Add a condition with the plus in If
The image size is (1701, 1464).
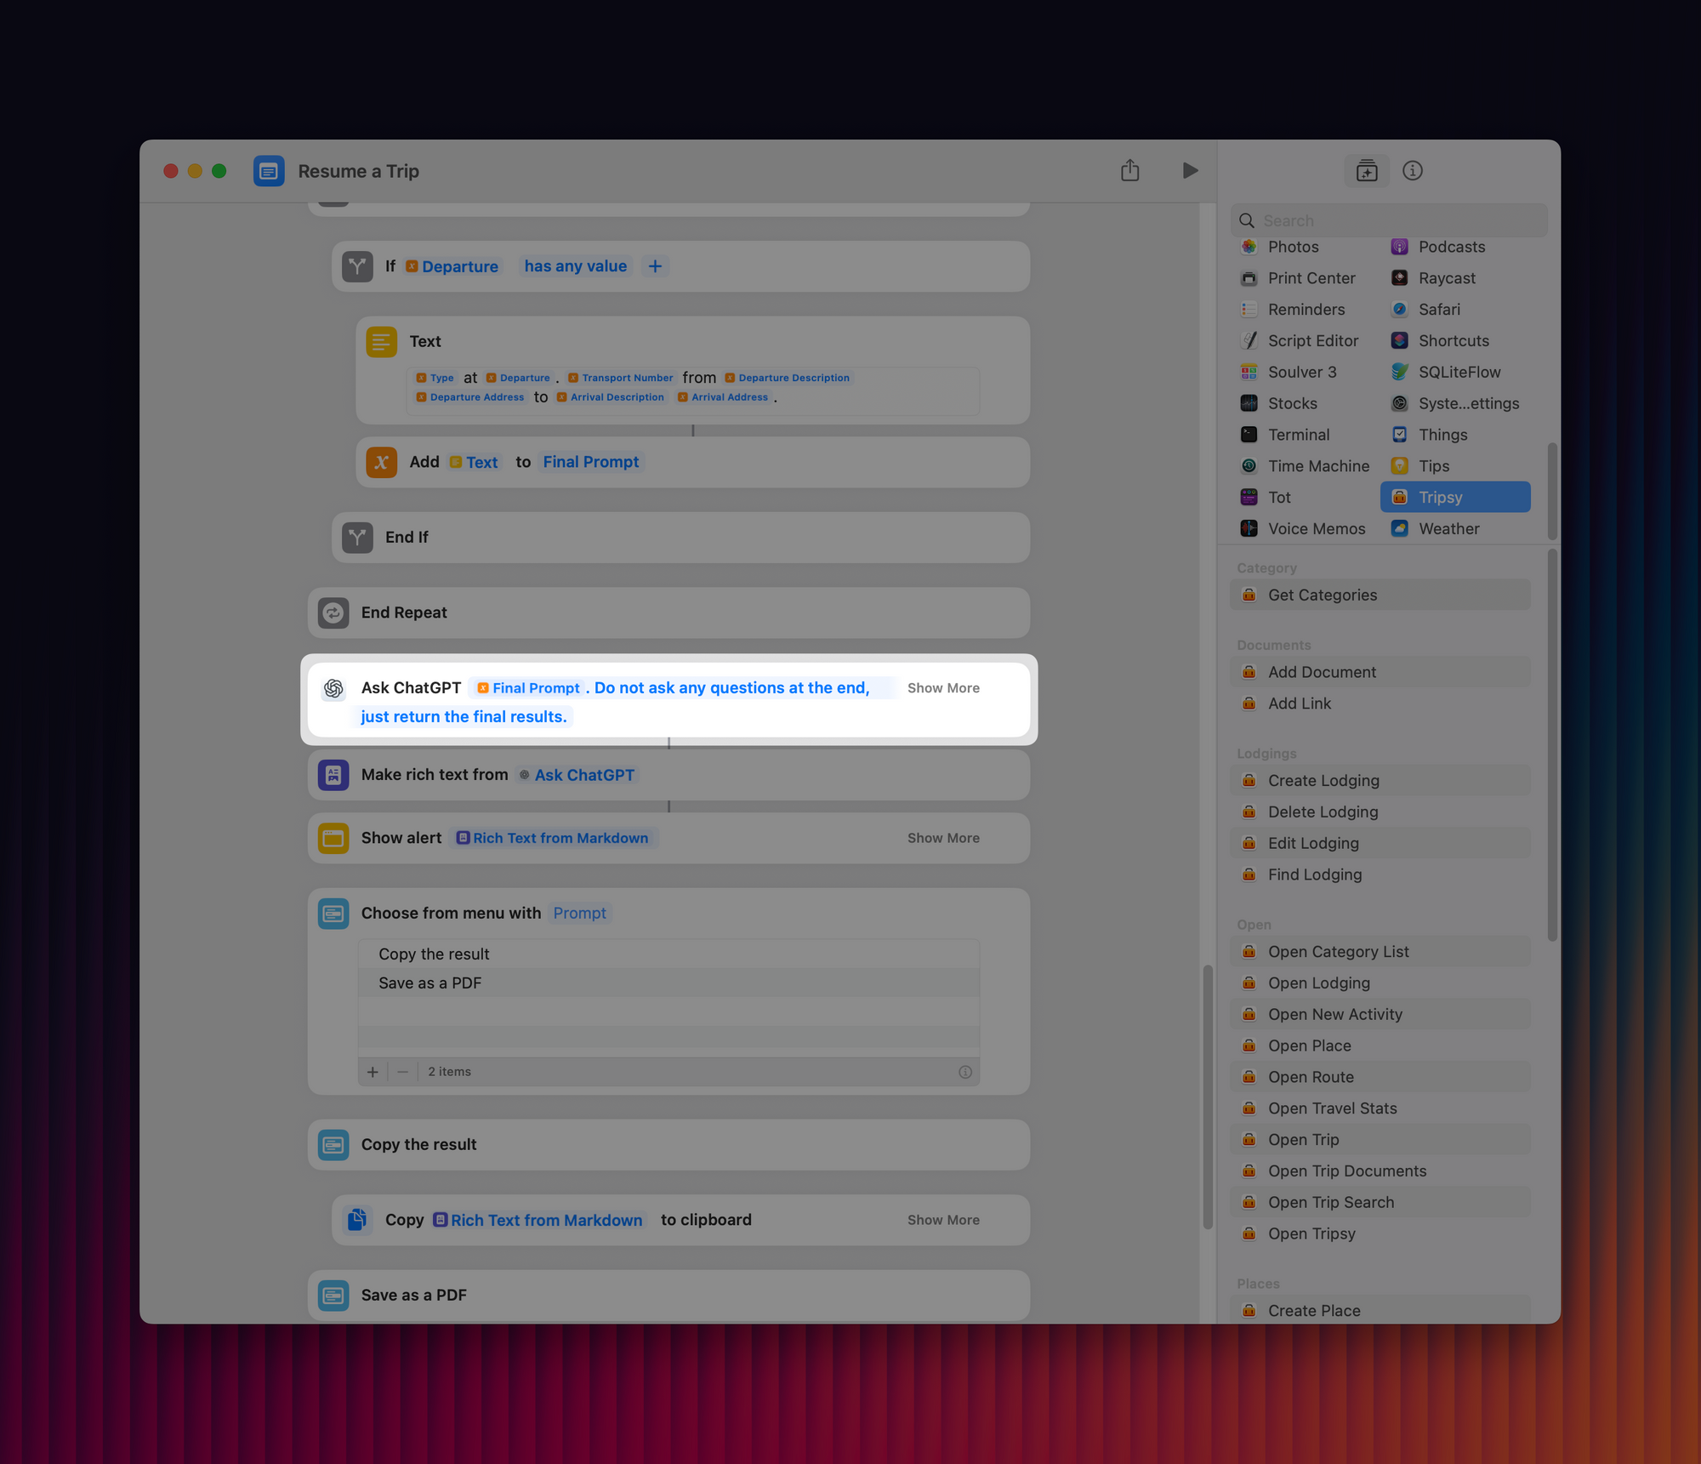655,266
